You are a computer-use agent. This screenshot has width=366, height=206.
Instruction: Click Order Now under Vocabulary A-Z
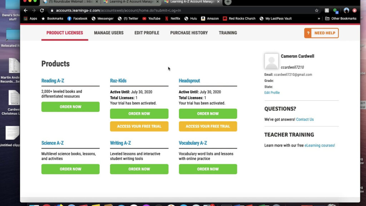[208, 169]
